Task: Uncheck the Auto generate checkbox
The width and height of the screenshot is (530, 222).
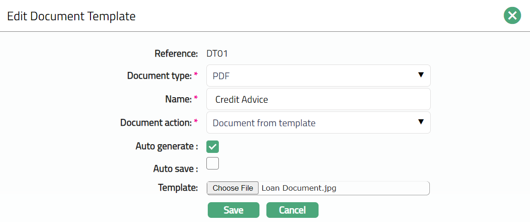Action: [213, 147]
